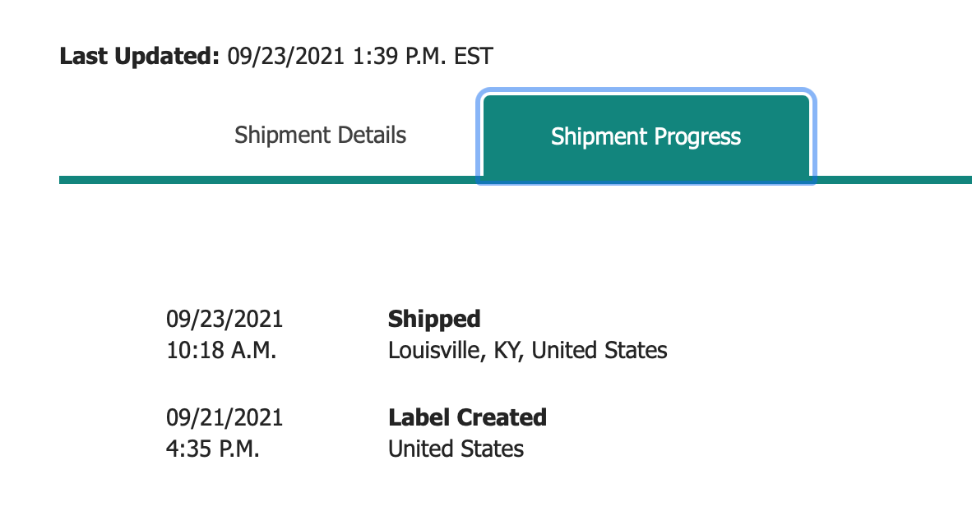972x511 pixels.
Task: Click United States in the Shipped location
Action: tap(599, 351)
